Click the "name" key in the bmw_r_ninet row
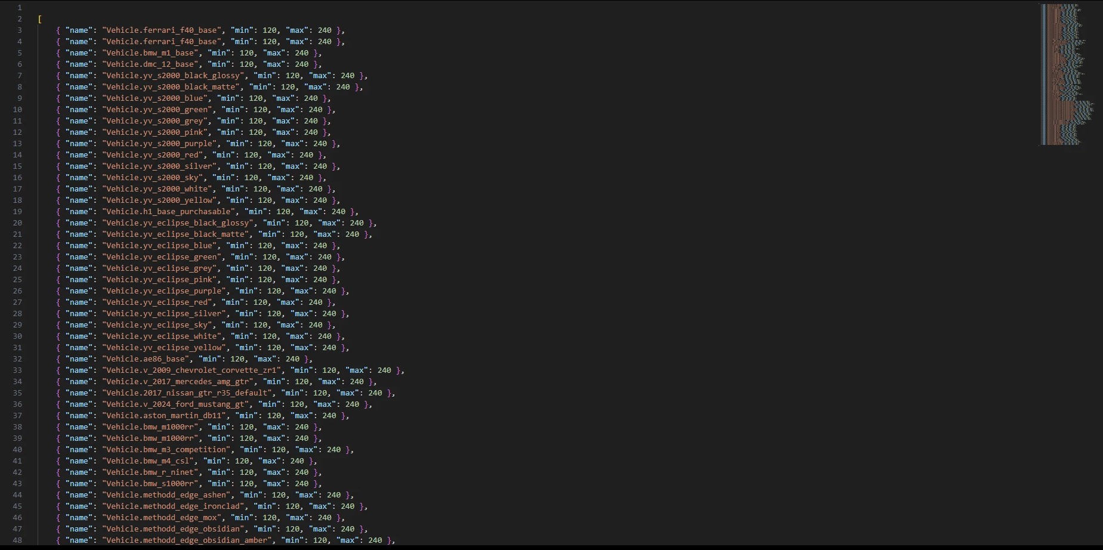The height and width of the screenshot is (550, 1103). (x=79, y=472)
